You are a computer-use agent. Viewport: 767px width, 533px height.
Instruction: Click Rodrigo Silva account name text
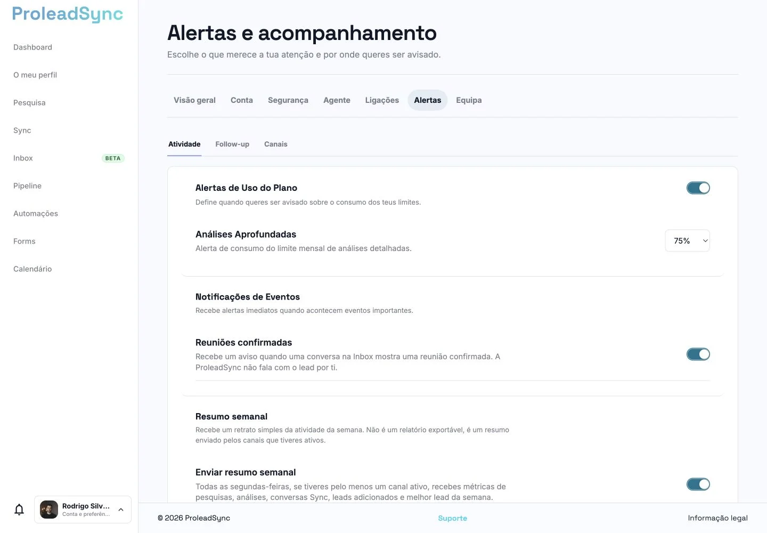point(86,506)
